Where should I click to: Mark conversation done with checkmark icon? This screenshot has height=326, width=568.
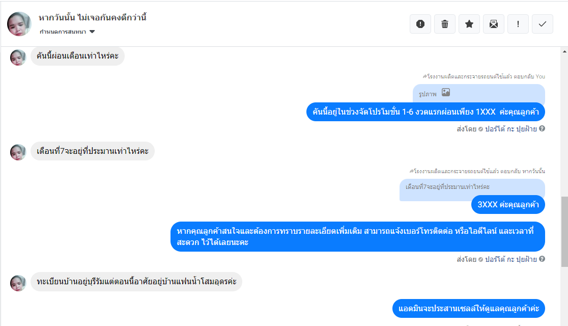(542, 24)
